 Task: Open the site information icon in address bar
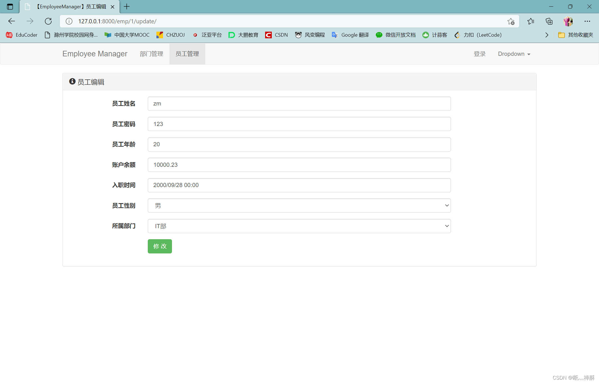click(69, 21)
